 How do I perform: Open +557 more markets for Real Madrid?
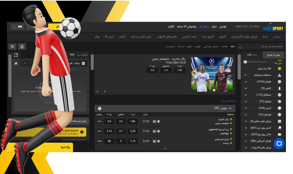(99, 121)
